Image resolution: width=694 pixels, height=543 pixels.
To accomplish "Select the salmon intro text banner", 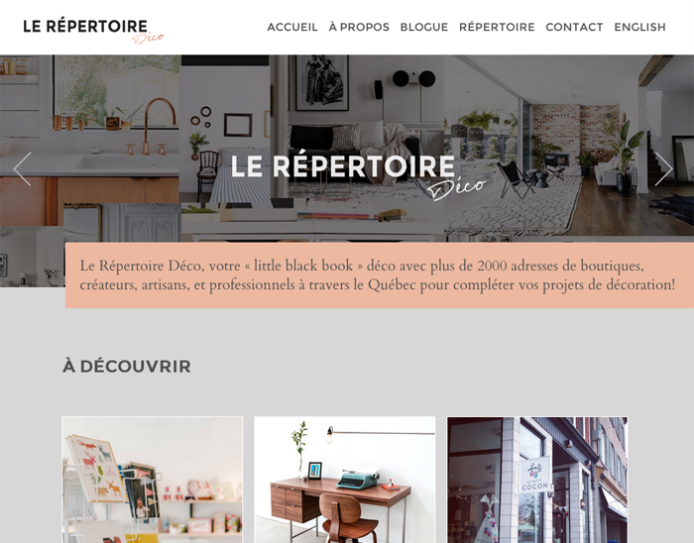I will click(380, 275).
